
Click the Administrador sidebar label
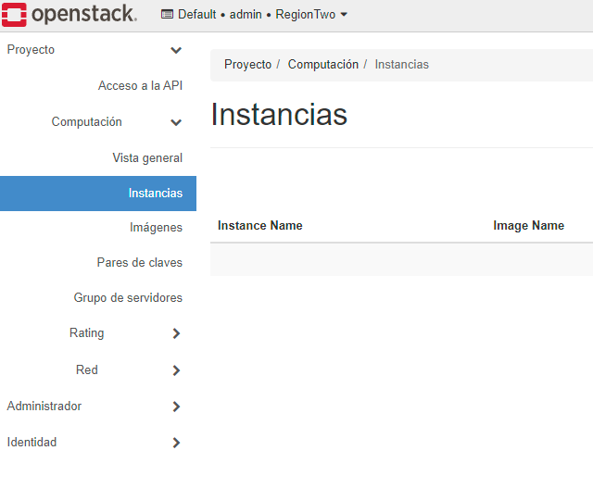click(44, 406)
